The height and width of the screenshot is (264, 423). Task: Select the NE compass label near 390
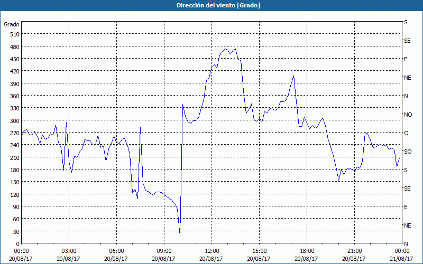click(407, 78)
